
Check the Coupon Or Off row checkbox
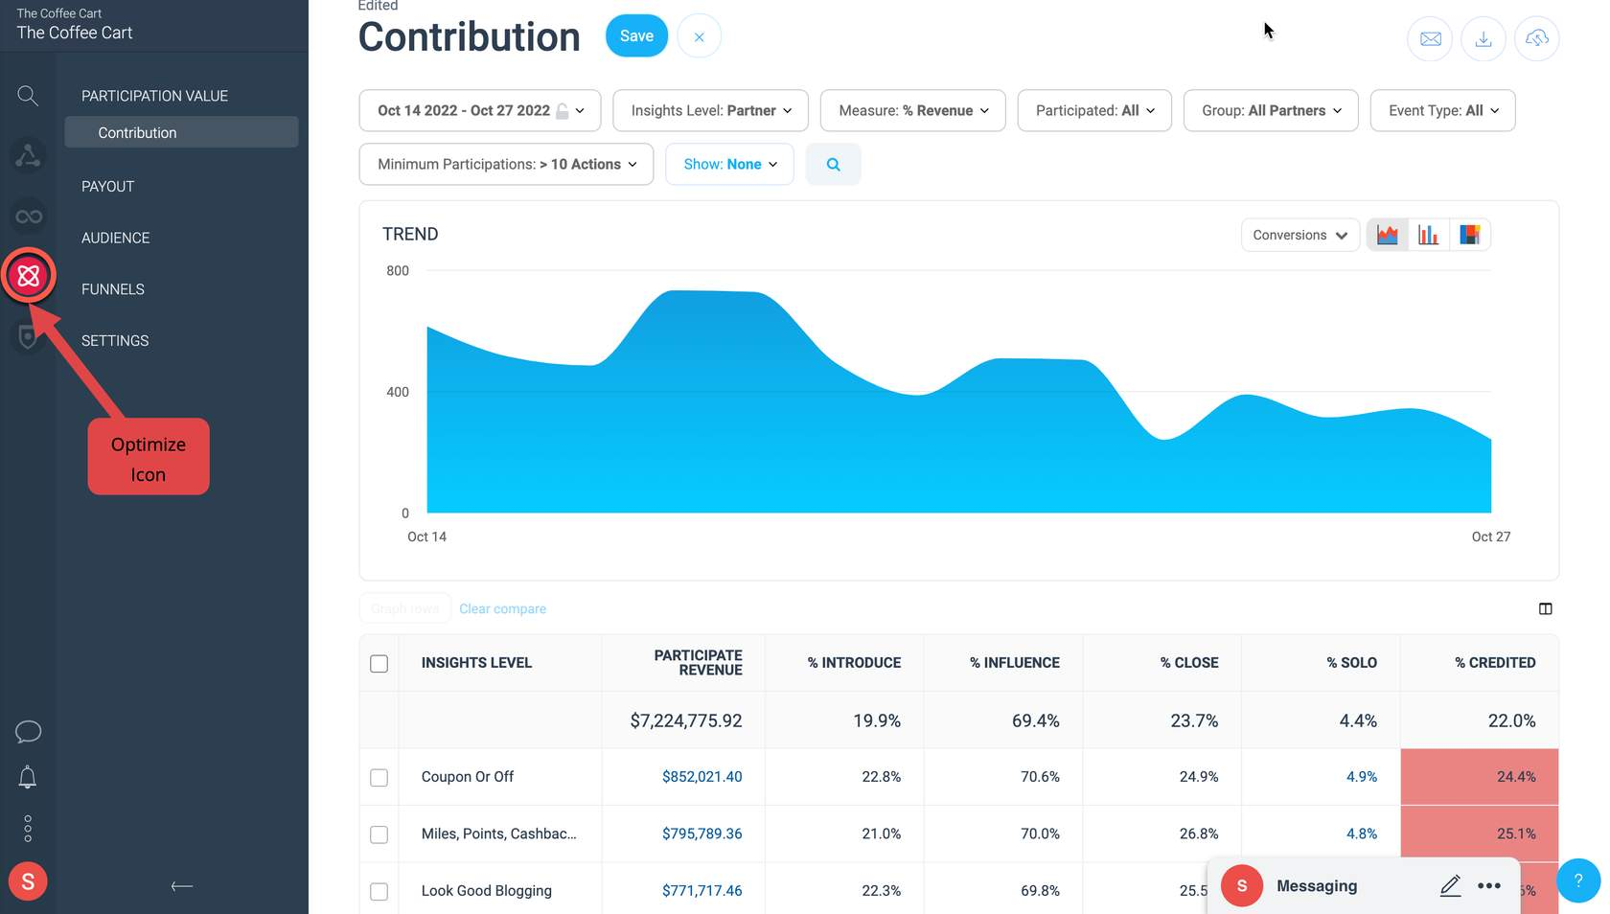pyautogui.click(x=379, y=778)
